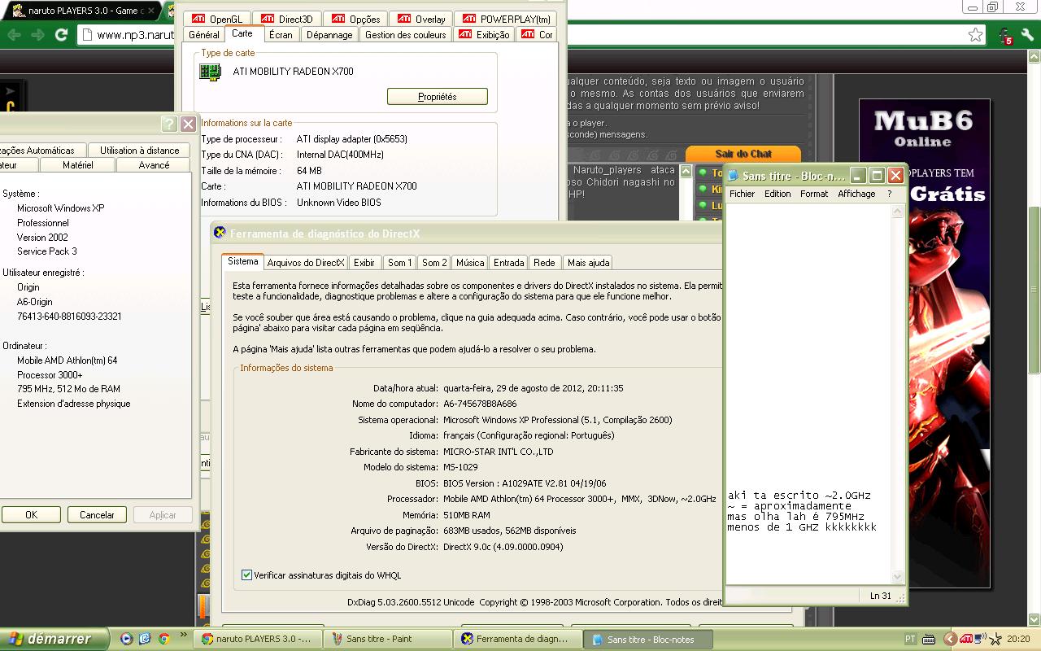Click the wireless network tray icon
Screen dimensions: 1041x651
pyautogui.click(x=980, y=639)
